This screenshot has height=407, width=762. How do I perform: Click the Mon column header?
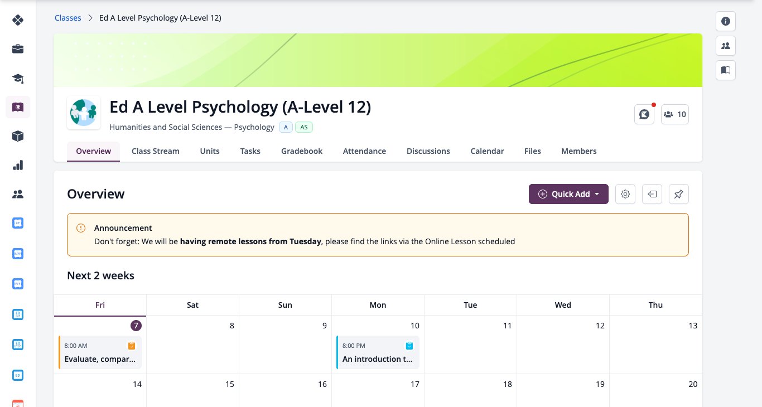coord(378,305)
